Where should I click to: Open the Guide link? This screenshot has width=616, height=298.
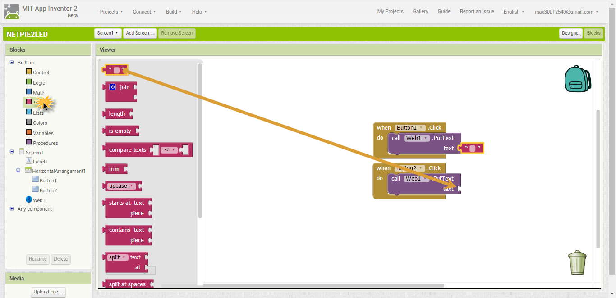tap(444, 11)
